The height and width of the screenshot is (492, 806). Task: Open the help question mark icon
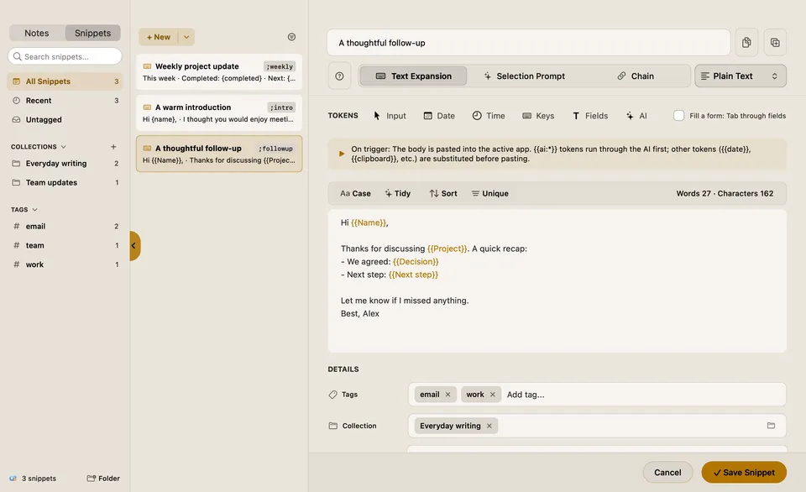[339, 76]
